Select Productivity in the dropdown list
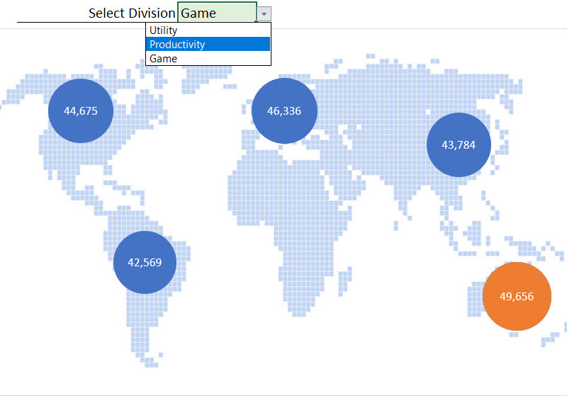The image size is (567, 398). click(208, 44)
